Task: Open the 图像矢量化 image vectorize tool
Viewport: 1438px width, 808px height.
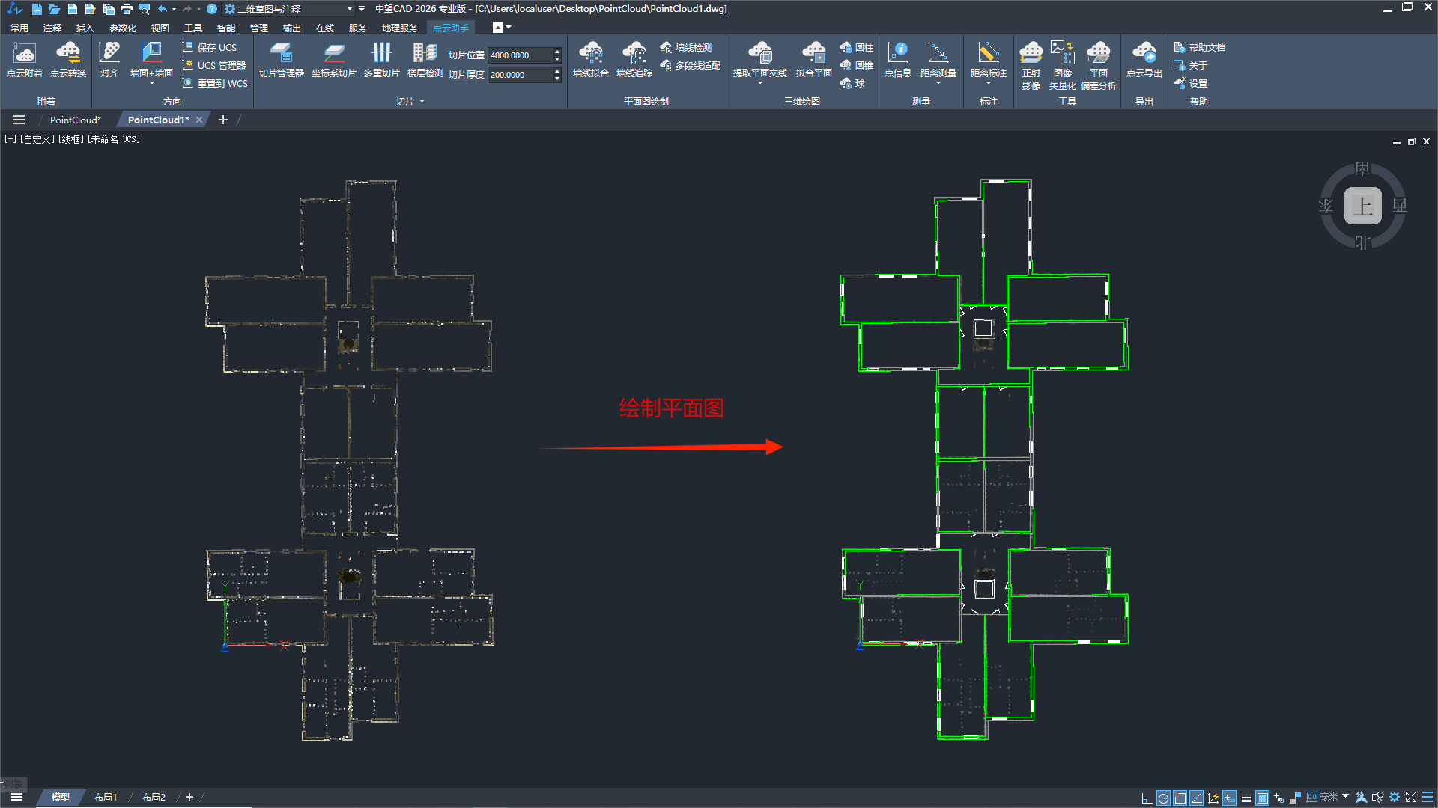Action: [x=1063, y=66]
